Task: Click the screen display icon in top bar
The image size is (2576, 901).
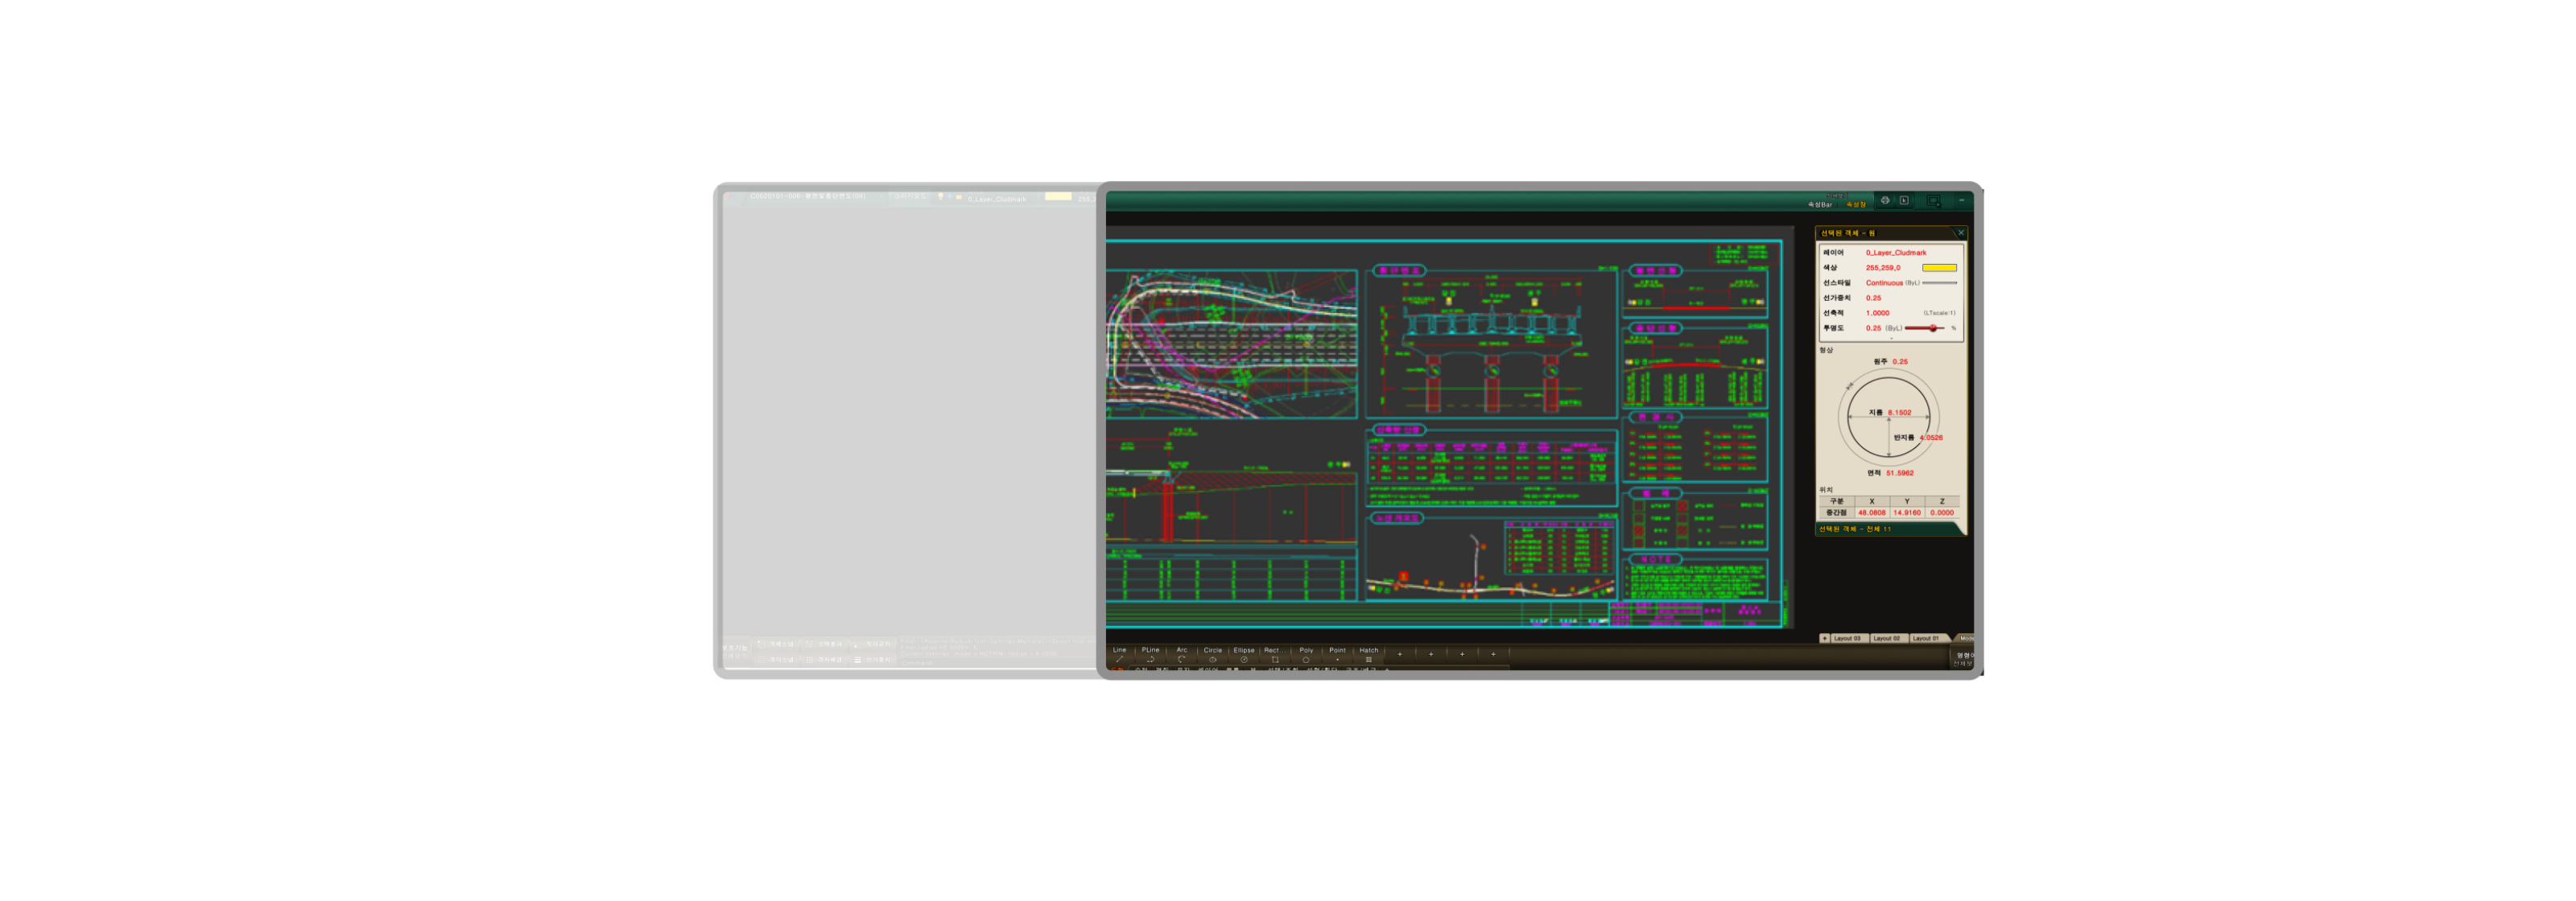Action: click(x=1933, y=201)
